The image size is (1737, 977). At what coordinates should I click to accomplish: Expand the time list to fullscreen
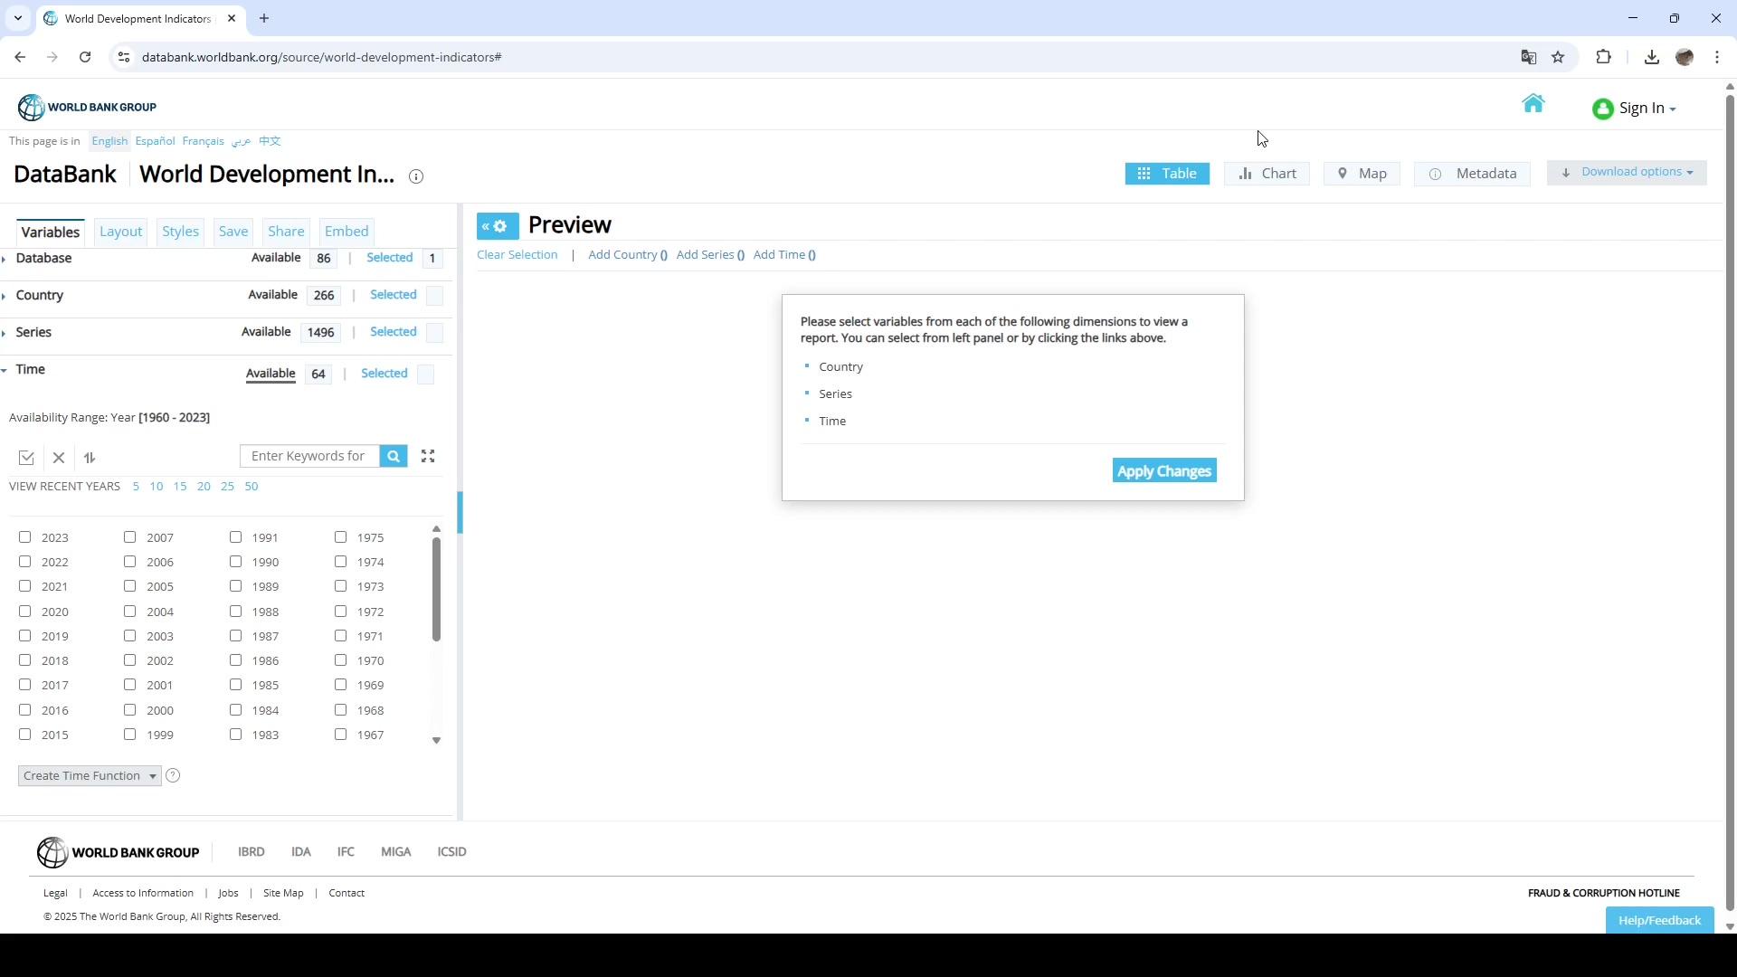[428, 456]
